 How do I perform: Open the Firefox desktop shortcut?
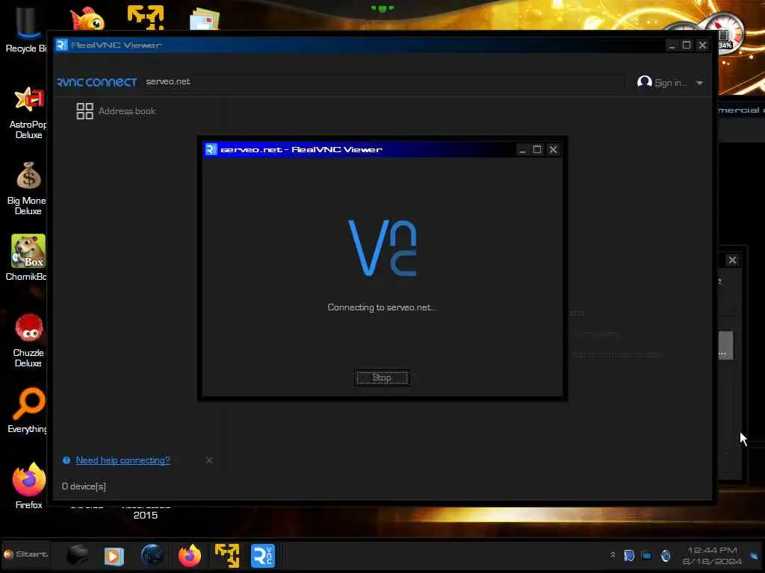coord(28,485)
